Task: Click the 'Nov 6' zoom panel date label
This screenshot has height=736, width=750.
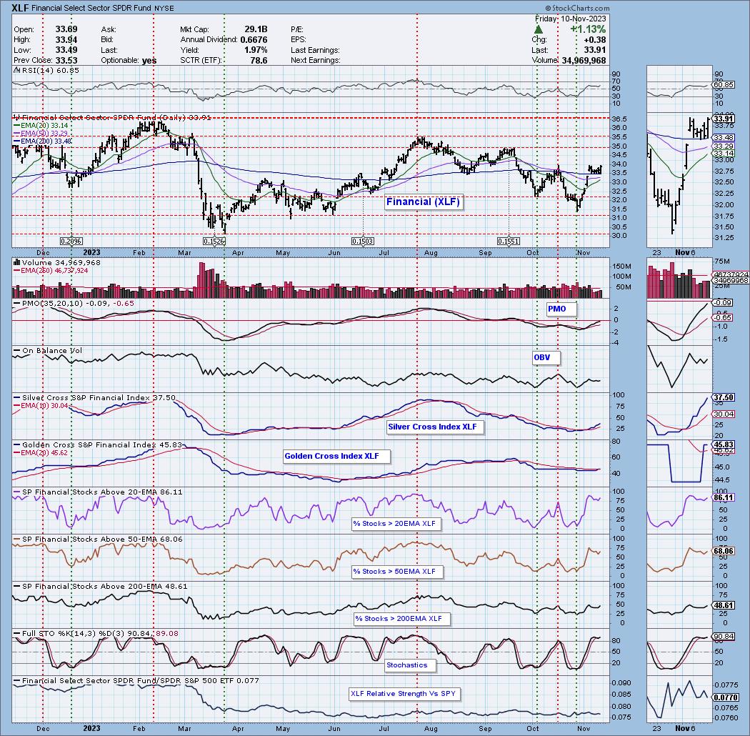Action: point(685,253)
